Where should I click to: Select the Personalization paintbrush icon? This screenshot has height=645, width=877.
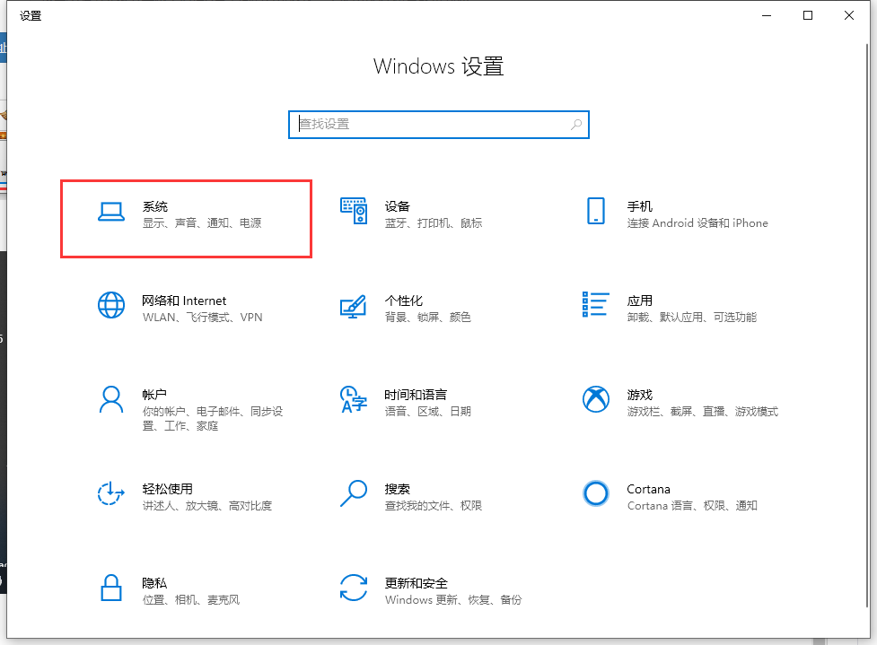click(x=354, y=306)
